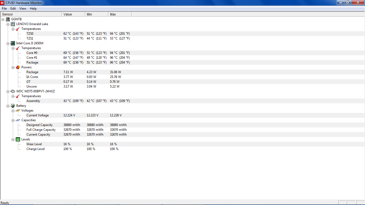Image resolution: width=365 pixels, height=205 pixels.
Task: Open the Help menu
Action: [x=33, y=9]
